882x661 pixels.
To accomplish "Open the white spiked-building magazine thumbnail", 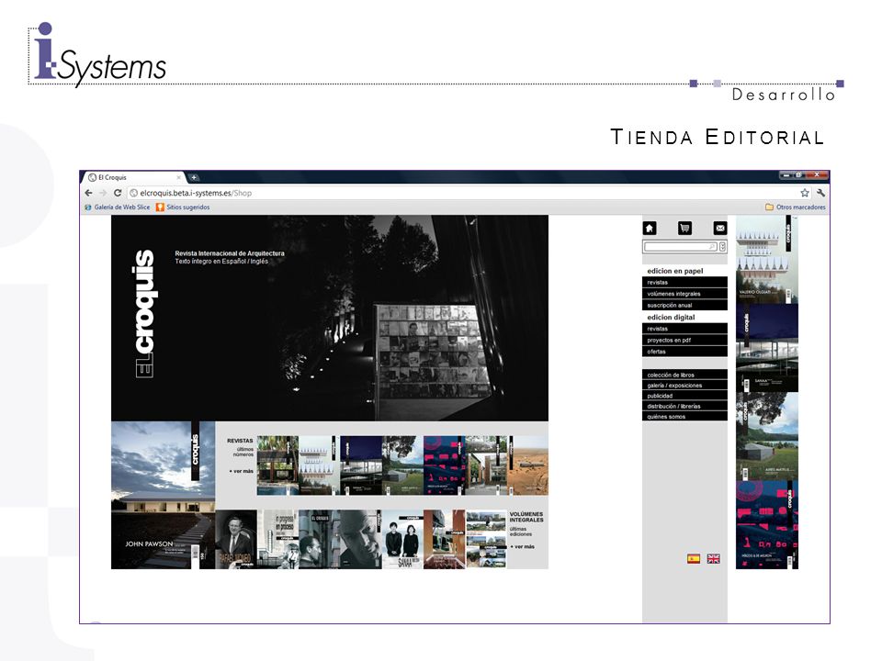I will (x=320, y=465).
